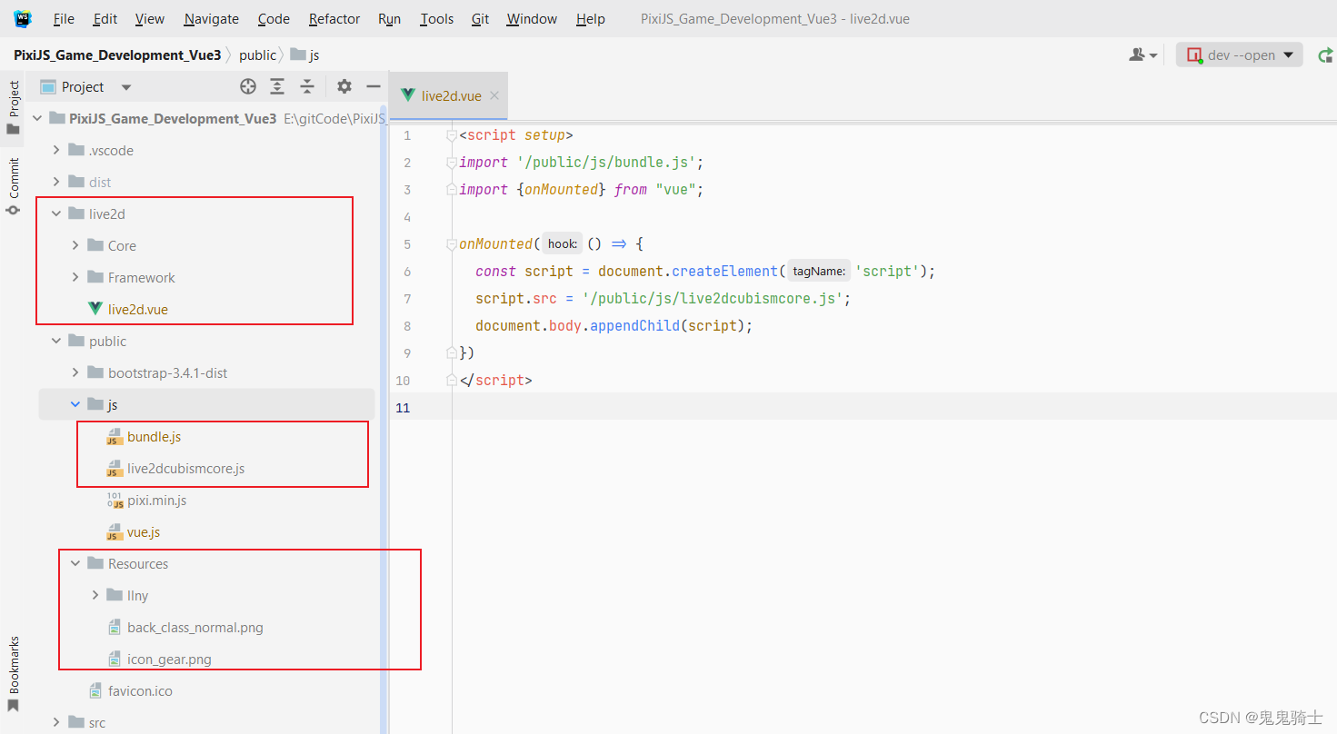Close the live2d.vue editor tab
The height and width of the screenshot is (734, 1337).
(x=494, y=95)
